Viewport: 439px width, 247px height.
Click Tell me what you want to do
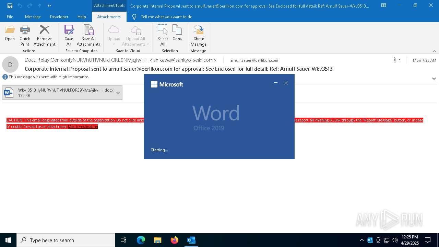click(162, 16)
